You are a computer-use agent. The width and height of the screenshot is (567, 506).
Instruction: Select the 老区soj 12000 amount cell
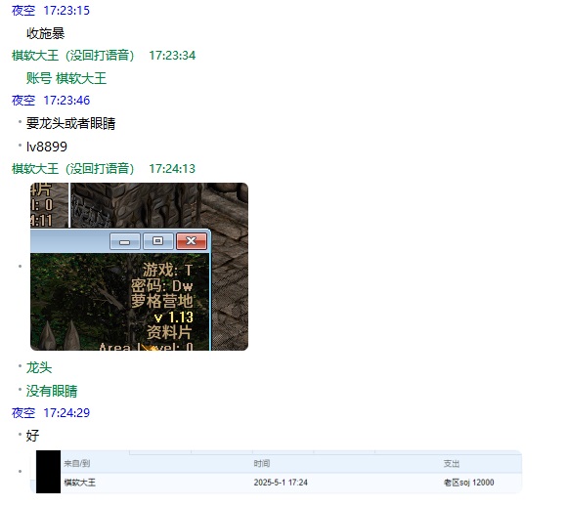point(468,483)
